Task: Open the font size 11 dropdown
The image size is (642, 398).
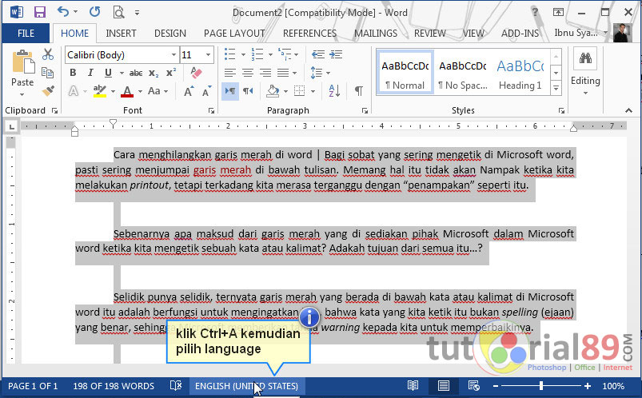Action: [208, 55]
